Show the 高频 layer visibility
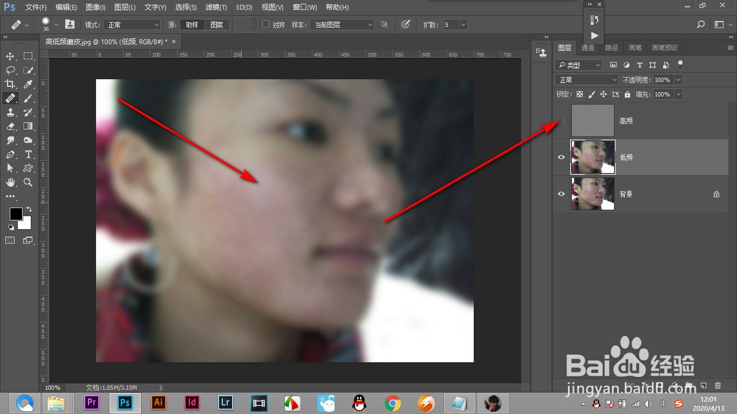This screenshot has width=737, height=414. pos(561,120)
